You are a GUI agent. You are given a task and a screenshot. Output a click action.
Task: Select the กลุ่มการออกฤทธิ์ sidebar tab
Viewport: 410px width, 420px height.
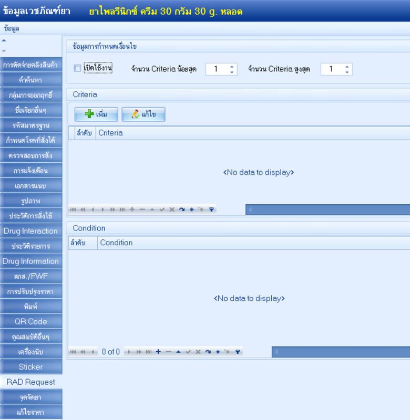31,95
